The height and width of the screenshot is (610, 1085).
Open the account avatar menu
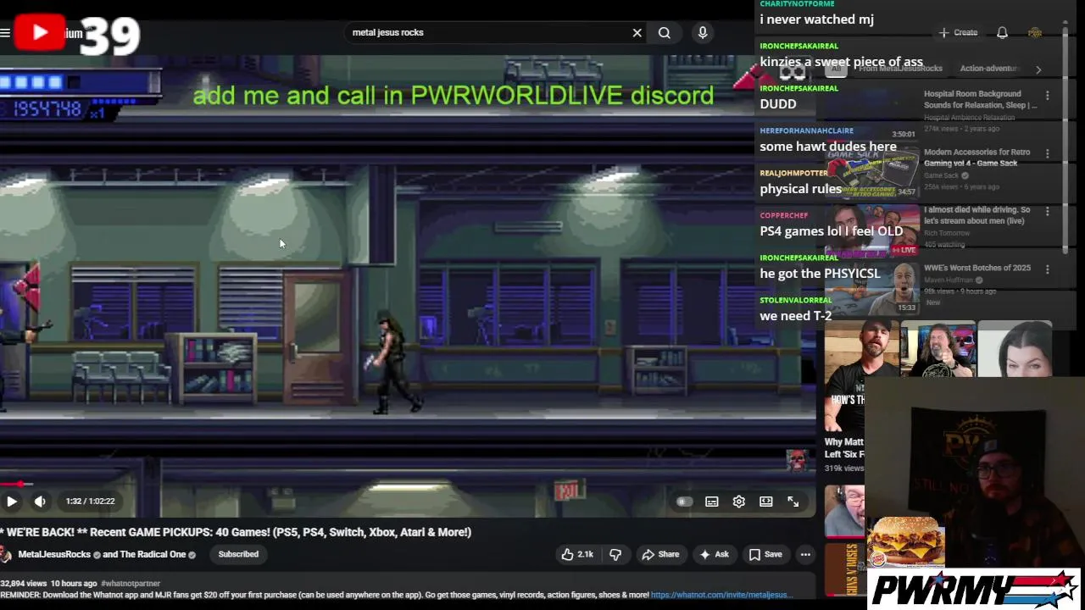pos(1035,33)
